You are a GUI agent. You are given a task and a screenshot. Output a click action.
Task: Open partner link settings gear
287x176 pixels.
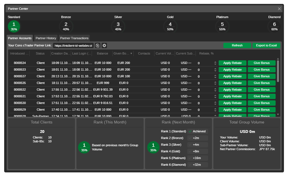click(x=104, y=46)
